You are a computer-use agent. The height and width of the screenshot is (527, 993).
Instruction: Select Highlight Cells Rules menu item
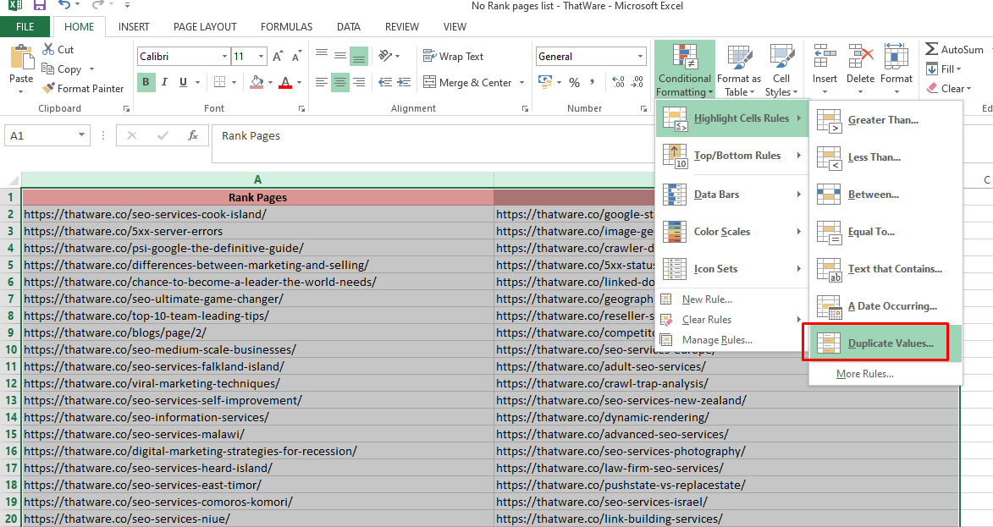pos(732,118)
